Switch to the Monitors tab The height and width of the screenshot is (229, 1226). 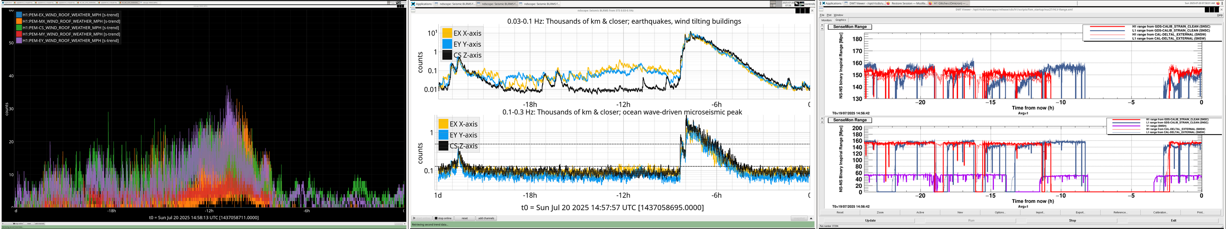tap(827, 20)
